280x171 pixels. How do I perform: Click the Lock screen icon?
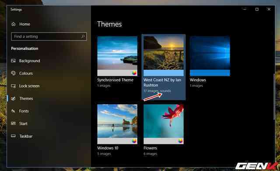click(13, 86)
